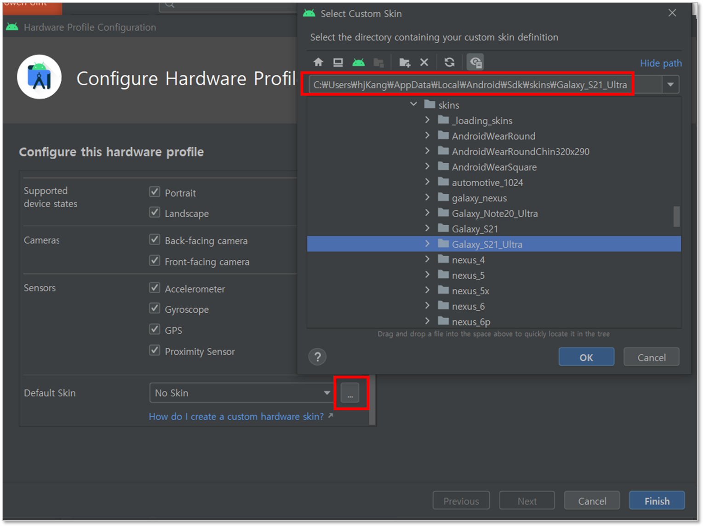Expand the galaxy_nexus folder
This screenshot has height=527, width=704.
[x=427, y=197]
